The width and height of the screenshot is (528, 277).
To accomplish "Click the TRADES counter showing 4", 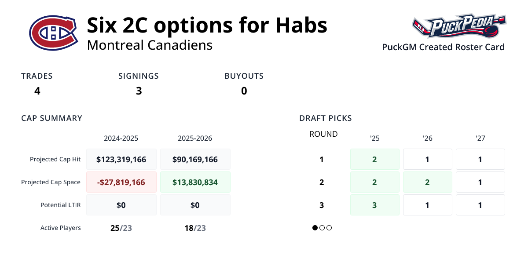I will tap(37, 91).
